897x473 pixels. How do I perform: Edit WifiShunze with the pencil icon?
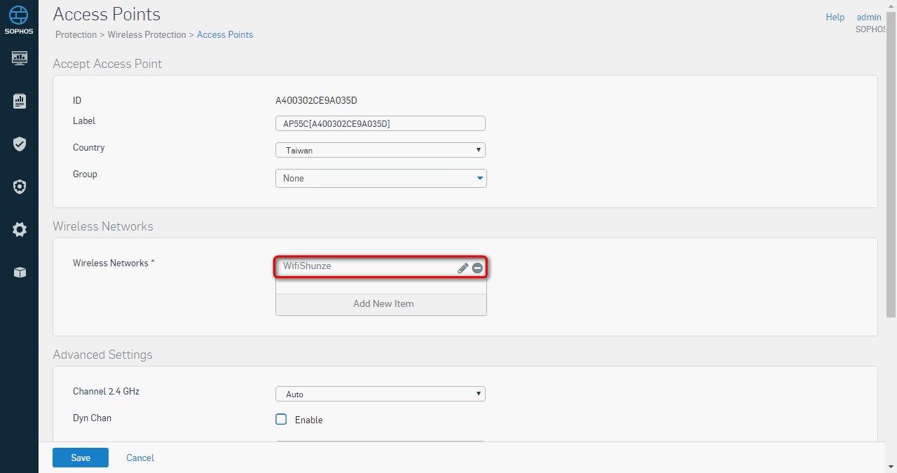click(x=463, y=268)
